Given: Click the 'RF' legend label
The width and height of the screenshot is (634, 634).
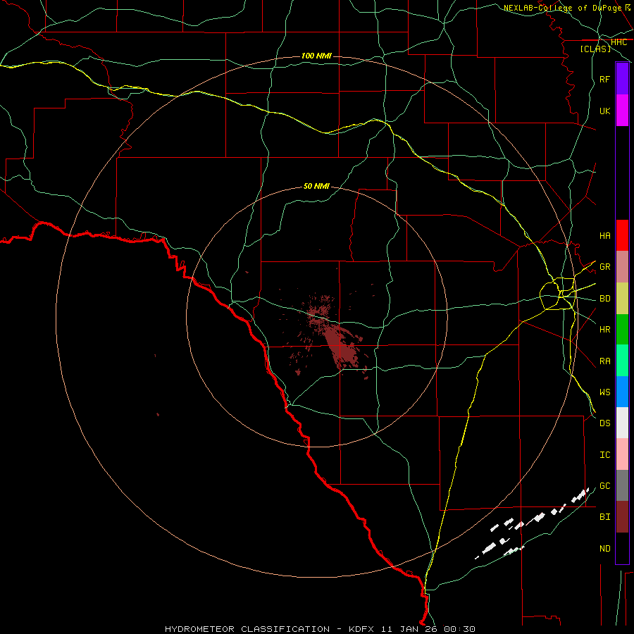Looking at the screenshot, I should [605, 79].
